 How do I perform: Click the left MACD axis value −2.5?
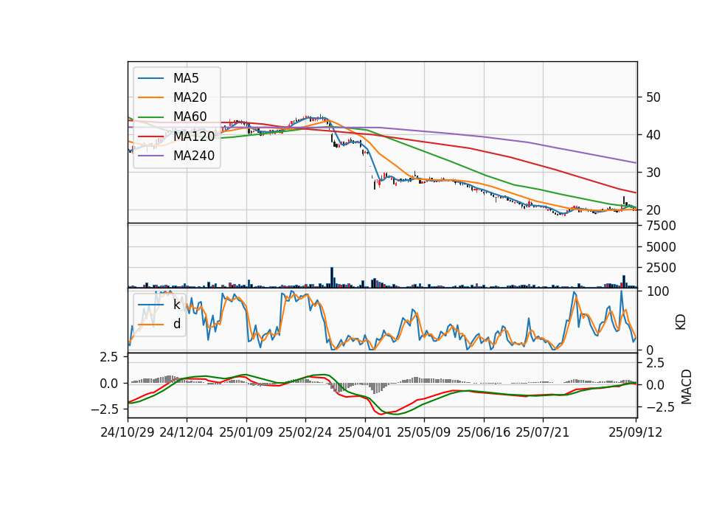104,409
